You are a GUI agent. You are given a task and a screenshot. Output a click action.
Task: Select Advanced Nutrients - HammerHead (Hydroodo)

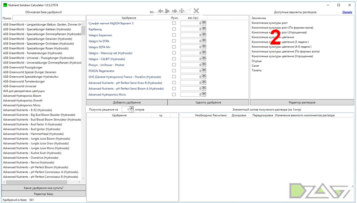coord(33,134)
